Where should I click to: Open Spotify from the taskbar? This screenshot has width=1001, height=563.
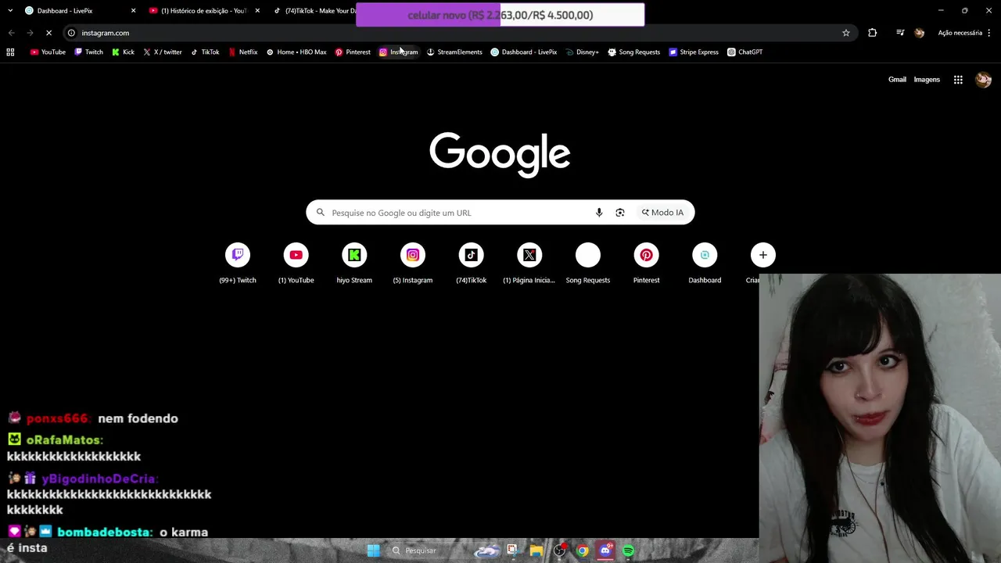pos(628,550)
